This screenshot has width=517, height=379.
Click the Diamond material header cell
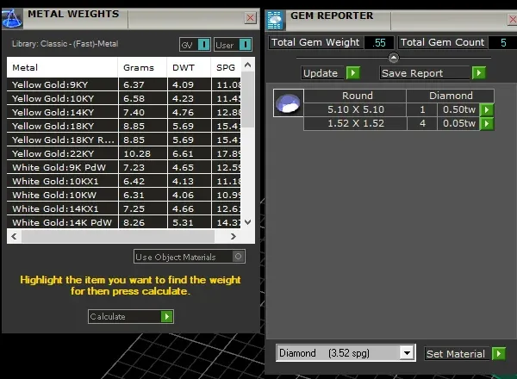click(x=451, y=96)
